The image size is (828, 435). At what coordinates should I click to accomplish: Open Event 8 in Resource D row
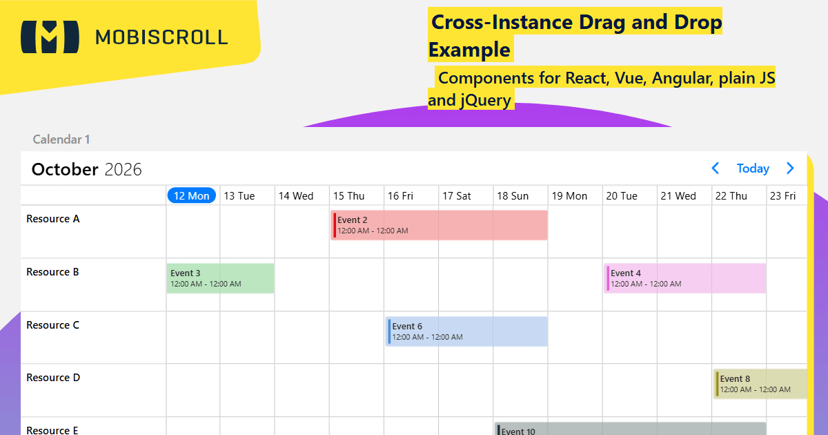pos(760,384)
